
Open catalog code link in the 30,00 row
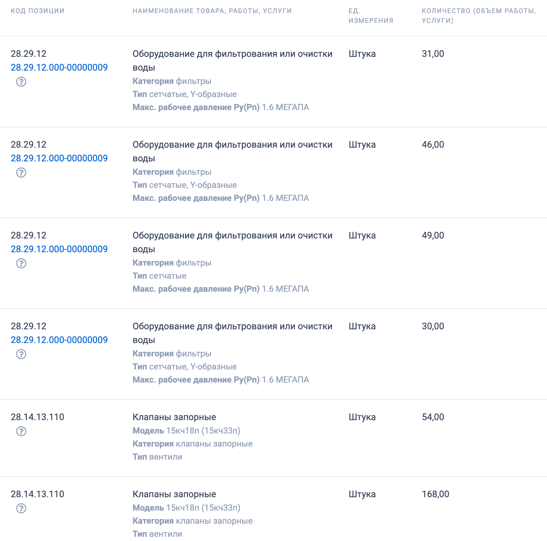coord(59,340)
